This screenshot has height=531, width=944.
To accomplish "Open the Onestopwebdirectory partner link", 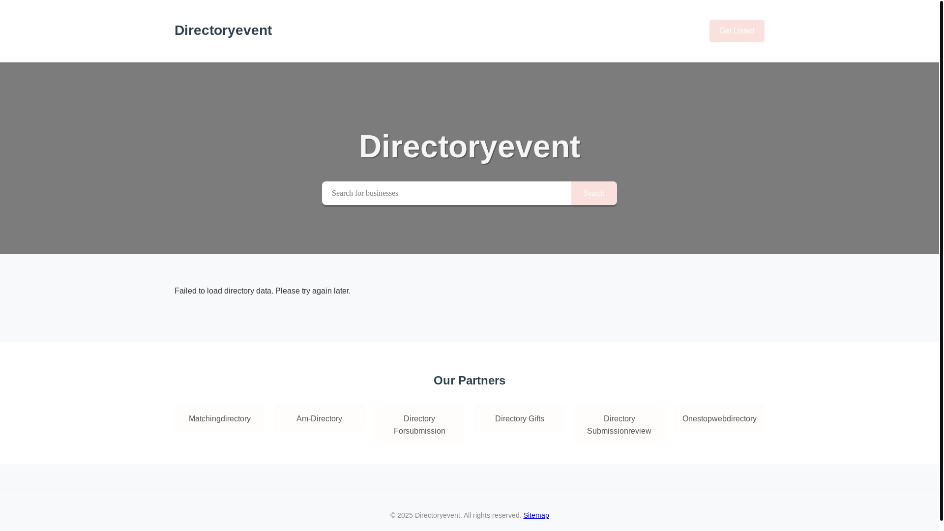I will pyautogui.click(x=719, y=419).
